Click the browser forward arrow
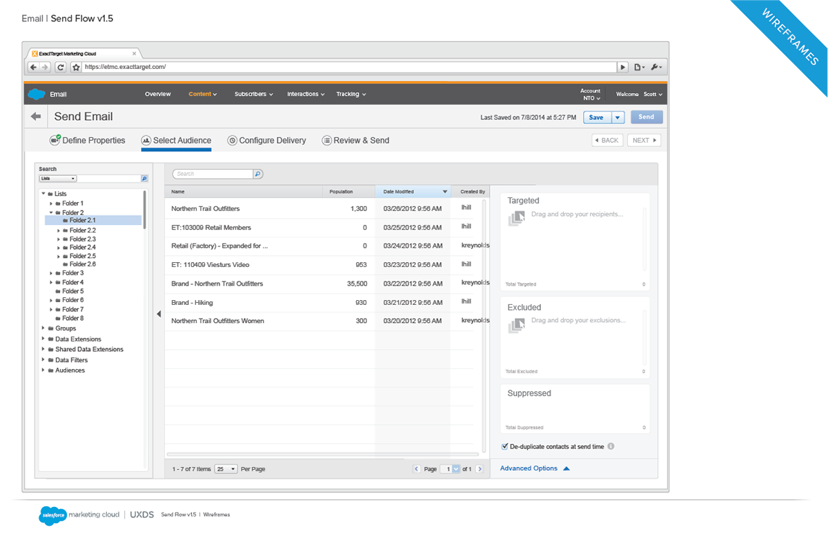The height and width of the screenshot is (536, 828). (x=45, y=67)
